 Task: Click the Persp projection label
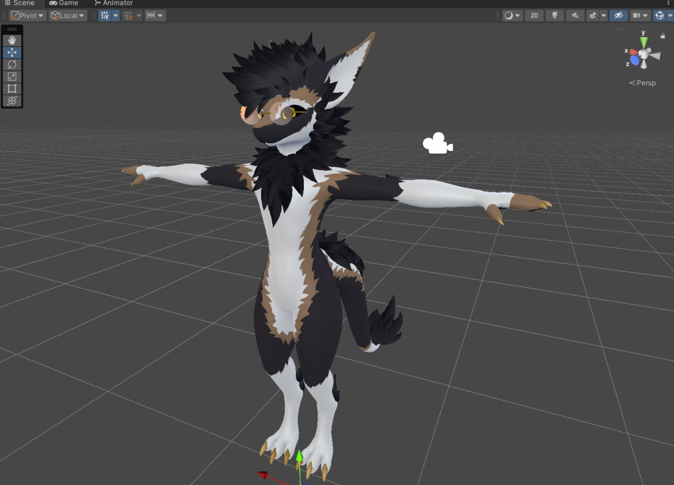point(643,83)
